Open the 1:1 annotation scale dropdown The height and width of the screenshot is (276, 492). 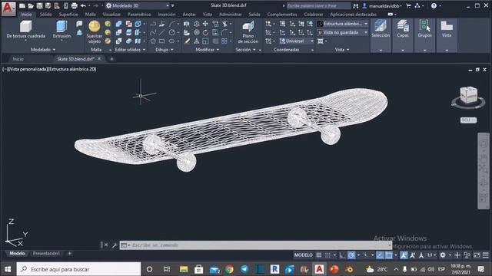coord(432,255)
